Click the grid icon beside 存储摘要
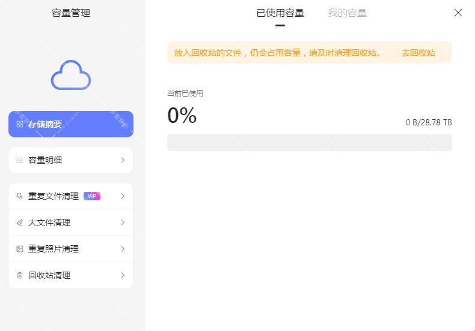This screenshot has width=475, height=331. tap(20, 124)
